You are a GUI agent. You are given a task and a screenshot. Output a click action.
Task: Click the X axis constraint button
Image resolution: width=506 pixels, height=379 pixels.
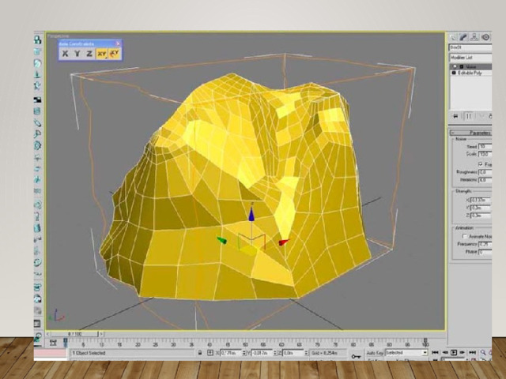(x=66, y=54)
